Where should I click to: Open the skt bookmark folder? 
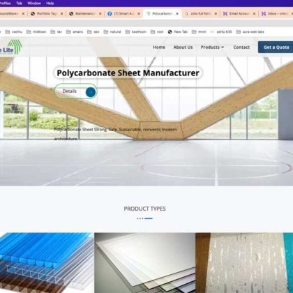(56, 32)
